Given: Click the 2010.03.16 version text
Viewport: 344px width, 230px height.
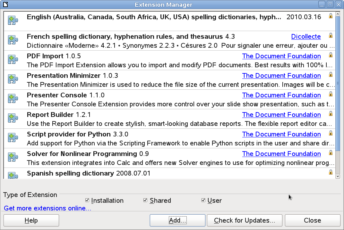Looking at the screenshot, I should click(x=304, y=17).
